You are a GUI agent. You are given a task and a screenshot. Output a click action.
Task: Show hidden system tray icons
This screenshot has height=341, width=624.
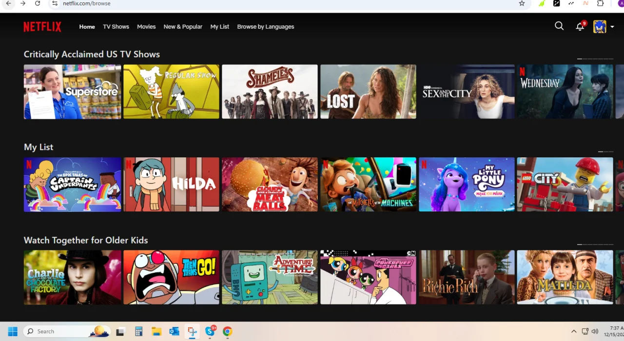(x=574, y=331)
